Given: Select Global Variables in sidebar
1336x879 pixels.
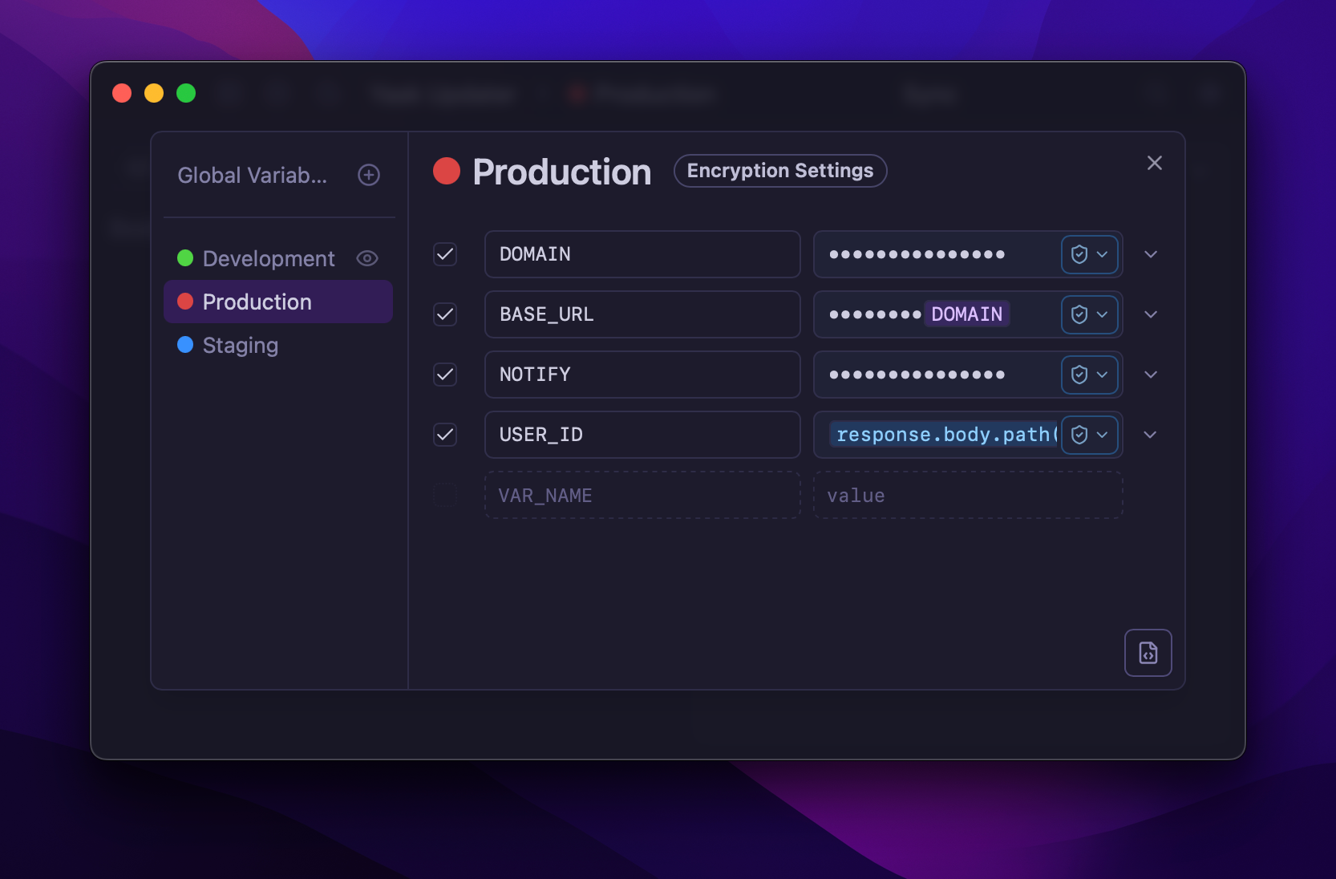Looking at the screenshot, I should (x=252, y=175).
